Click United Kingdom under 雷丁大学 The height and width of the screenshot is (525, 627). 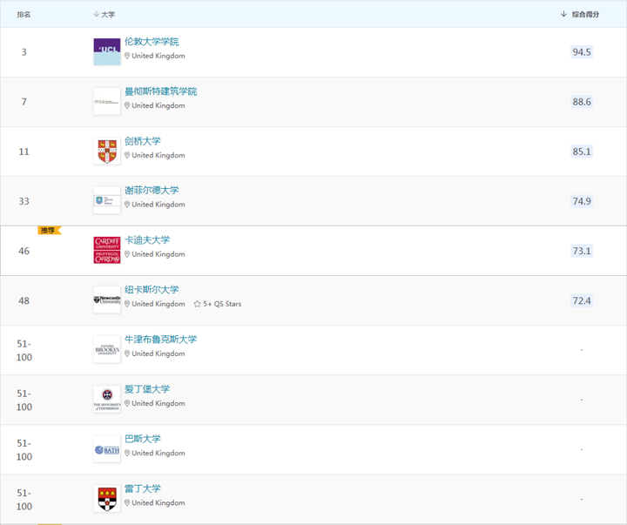tap(158, 502)
